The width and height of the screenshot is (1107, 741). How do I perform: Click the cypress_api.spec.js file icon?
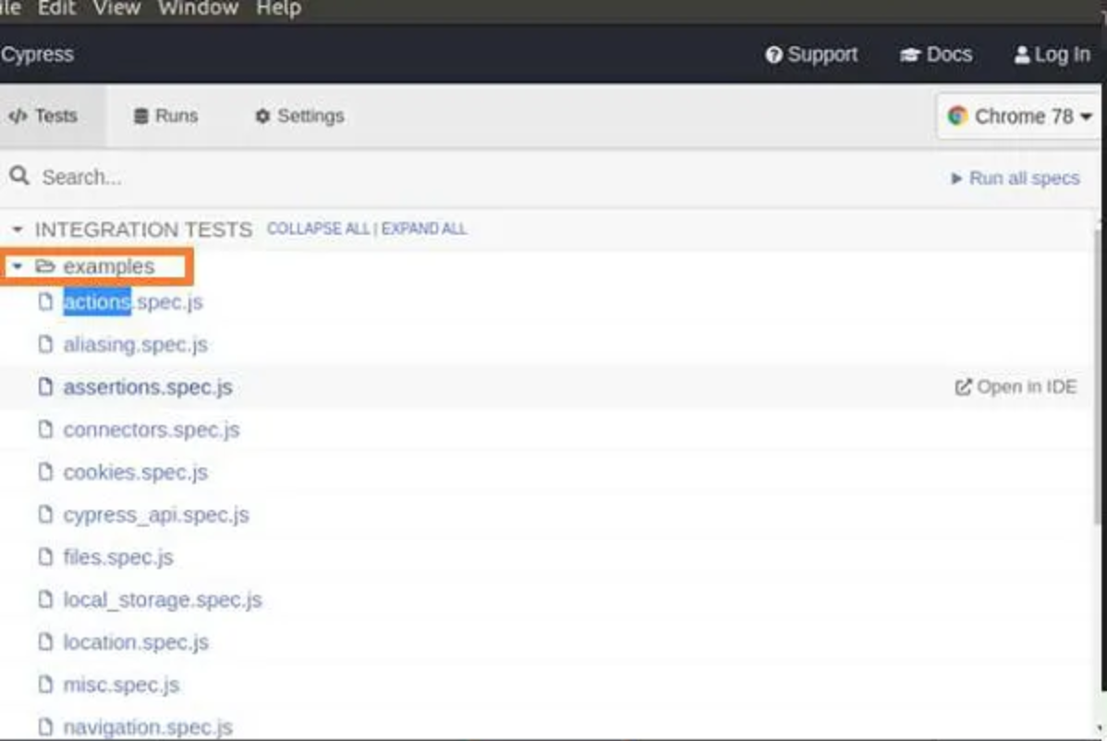(x=45, y=515)
